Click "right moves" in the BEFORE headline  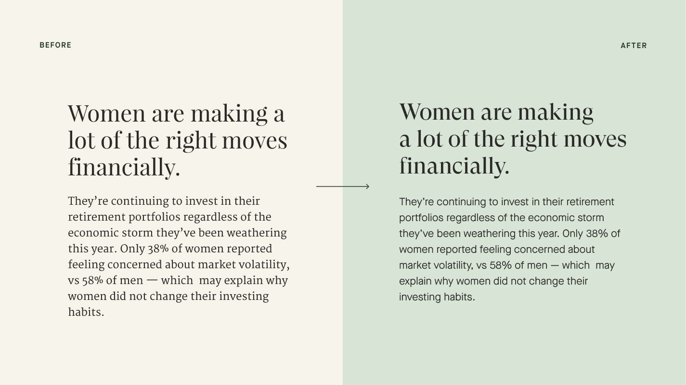(x=226, y=141)
